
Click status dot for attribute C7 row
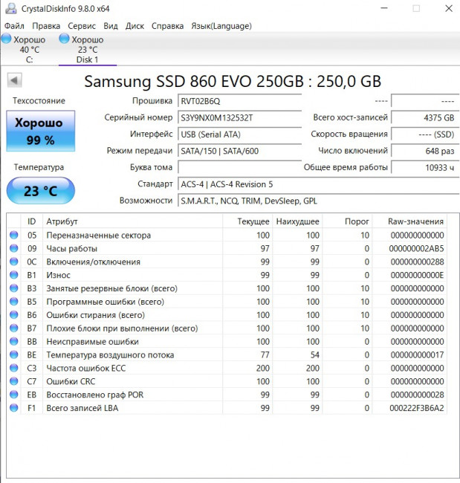click(x=14, y=381)
